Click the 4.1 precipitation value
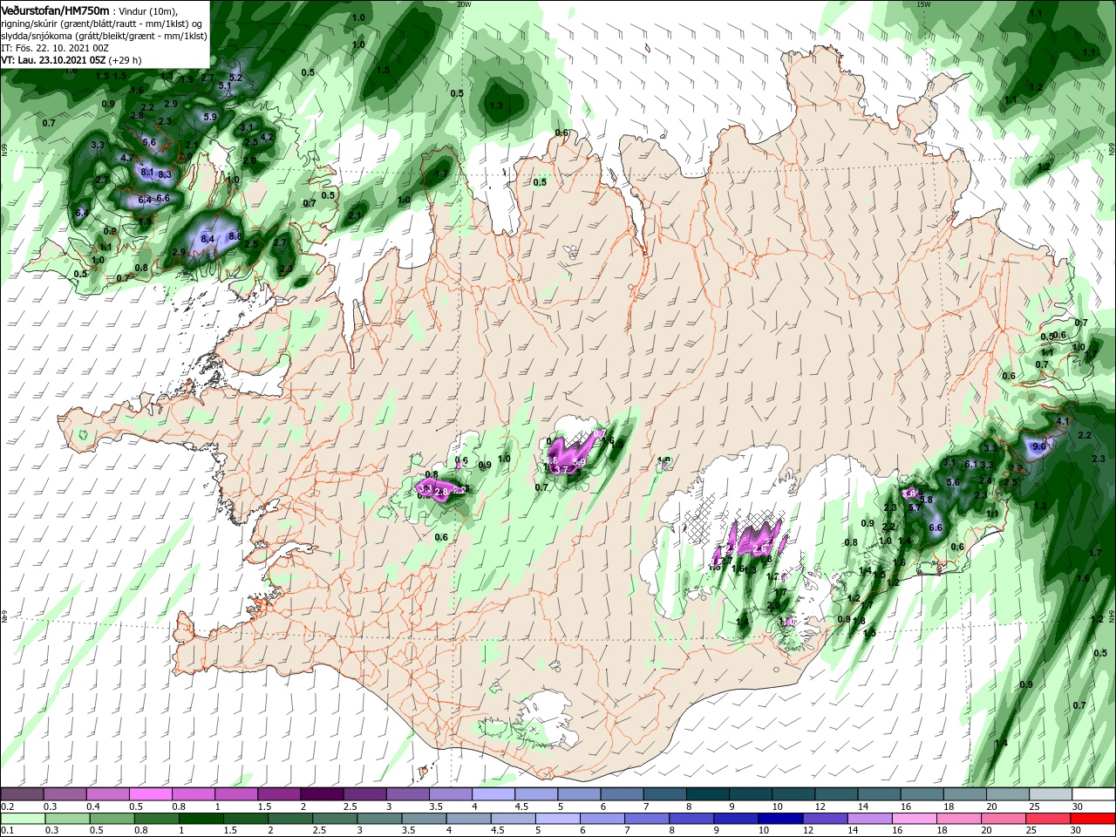This screenshot has height=837, width=1116. point(1062,421)
